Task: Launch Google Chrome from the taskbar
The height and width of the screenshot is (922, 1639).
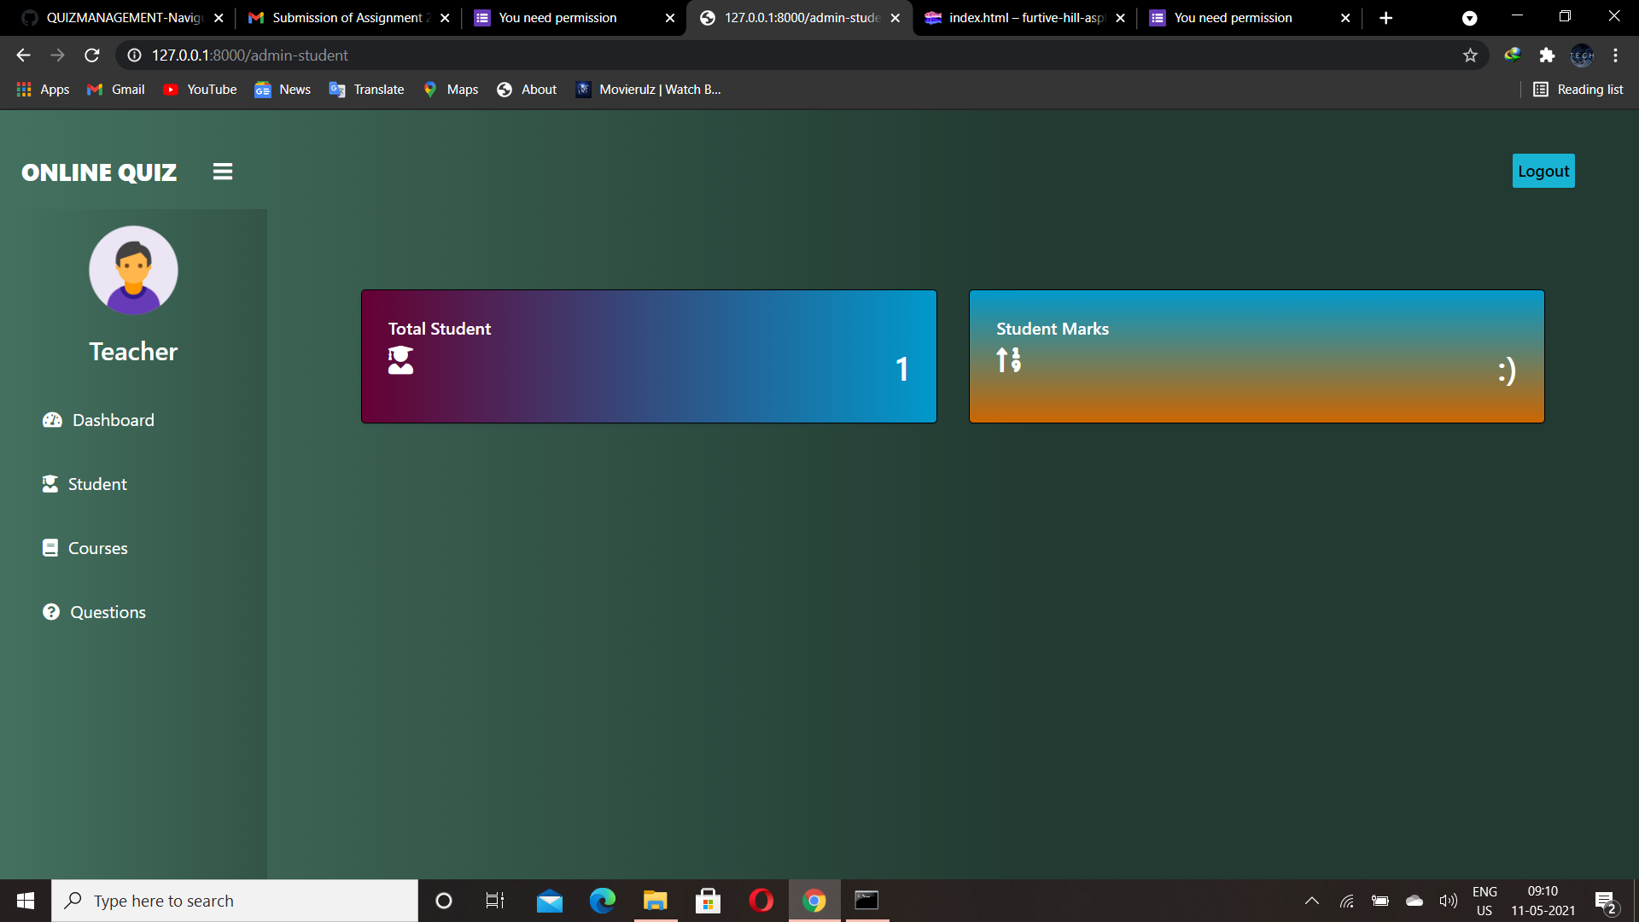Action: 814,900
